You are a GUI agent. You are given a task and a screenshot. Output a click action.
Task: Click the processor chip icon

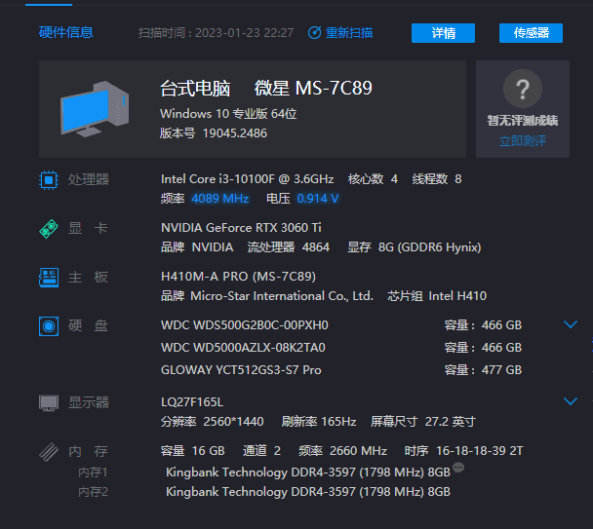pyautogui.click(x=49, y=180)
